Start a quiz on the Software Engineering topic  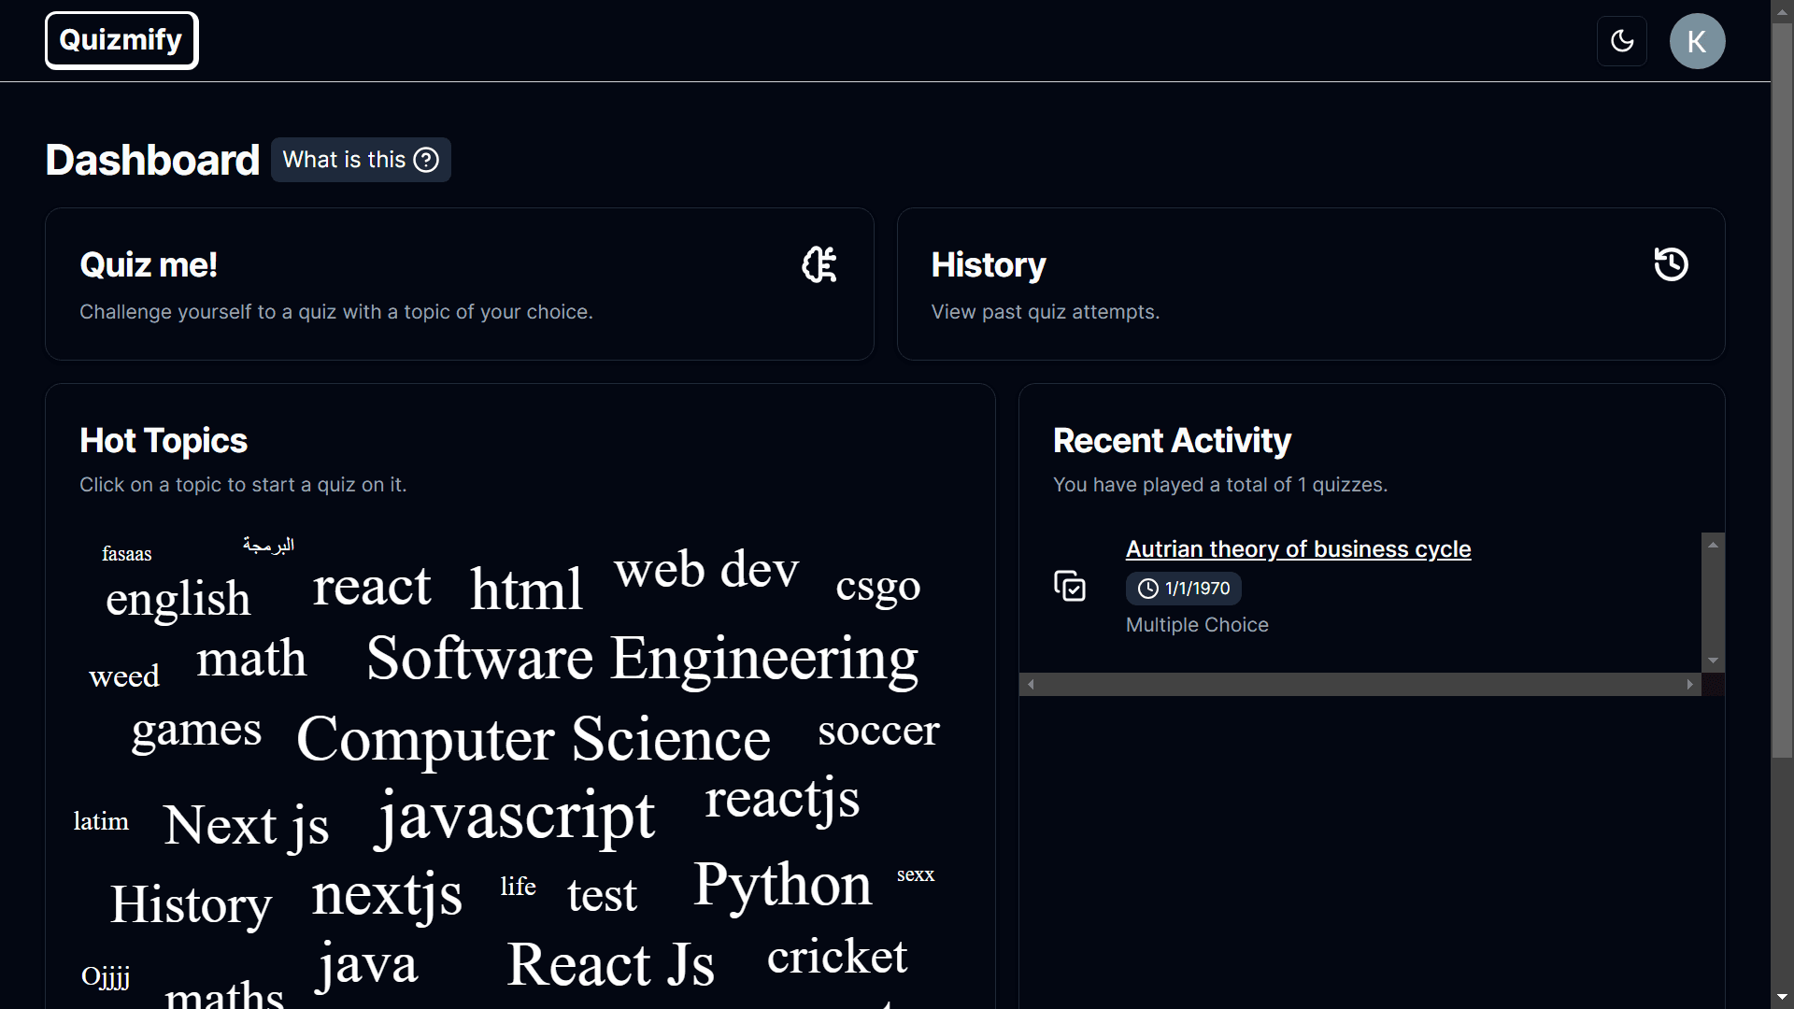click(642, 659)
